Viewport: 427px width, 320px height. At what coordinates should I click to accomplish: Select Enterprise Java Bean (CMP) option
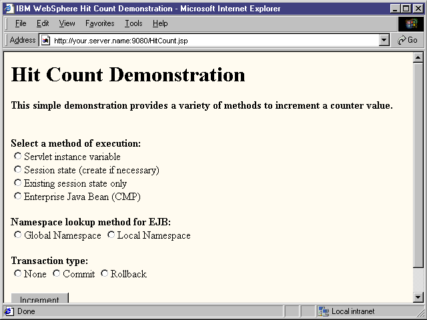[x=18, y=196]
